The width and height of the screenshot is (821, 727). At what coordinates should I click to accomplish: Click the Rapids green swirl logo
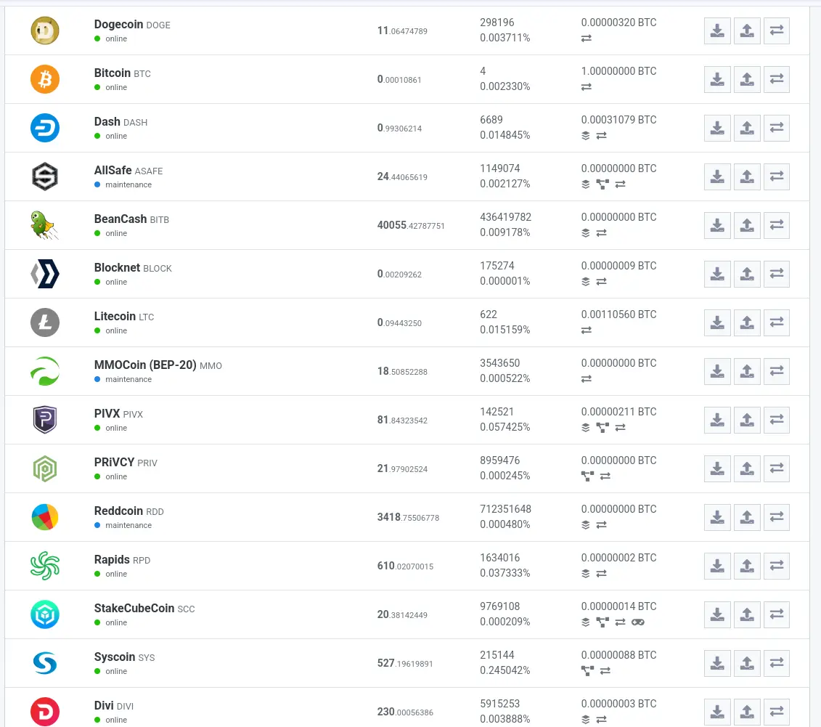click(x=45, y=566)
